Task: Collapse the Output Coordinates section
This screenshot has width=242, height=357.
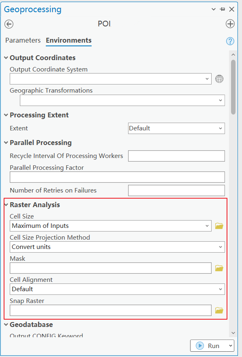Action: [6, 58]
